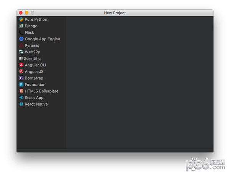The width and height of the screenshot is (230, 176).
Task: Click the Web2Py logo icon
Action: click(21, 52)
